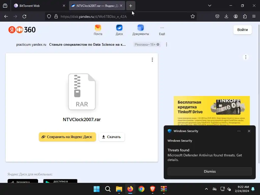
Task: Open Firefox hamburger application menu
Action: [254, 17]
